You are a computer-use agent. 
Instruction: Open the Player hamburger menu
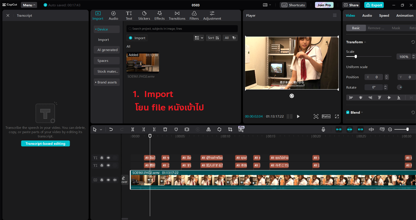tap(335, 16)
